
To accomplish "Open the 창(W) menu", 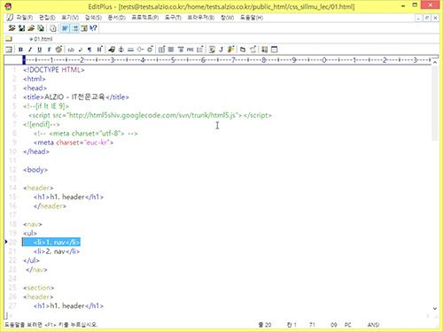I will [227, 18].
